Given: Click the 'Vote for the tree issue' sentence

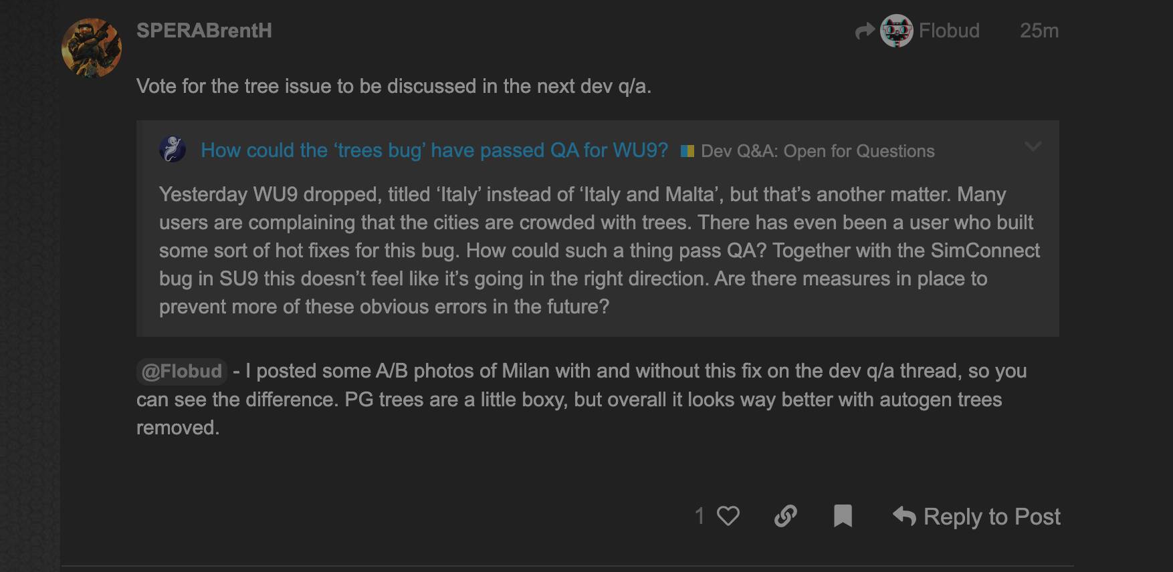Looking at the screenshot, I should (x=393, y=86).
